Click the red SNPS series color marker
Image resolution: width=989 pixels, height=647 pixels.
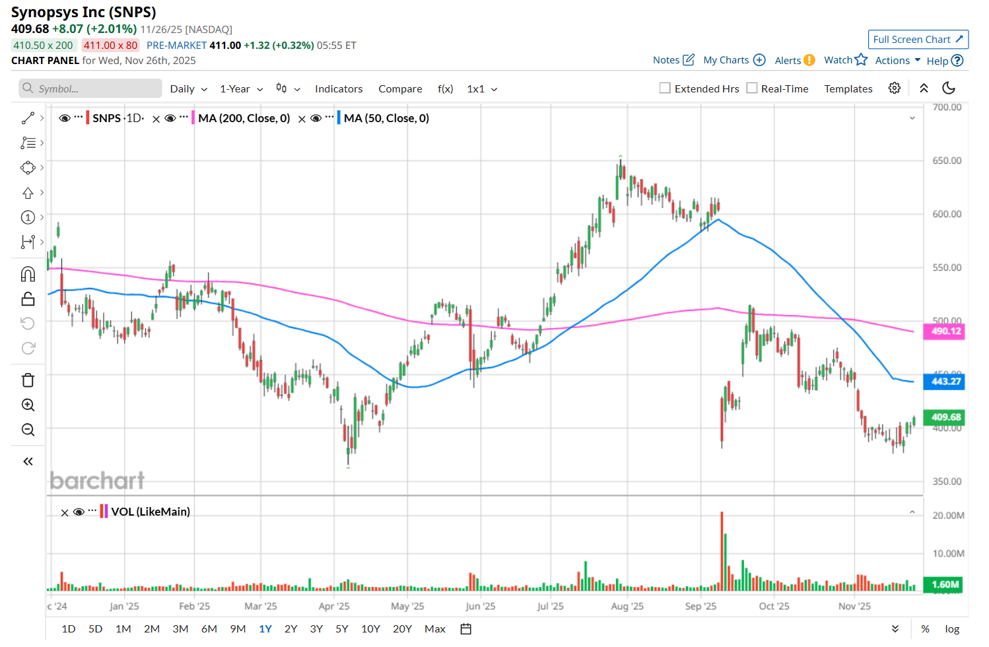(88, 118)
